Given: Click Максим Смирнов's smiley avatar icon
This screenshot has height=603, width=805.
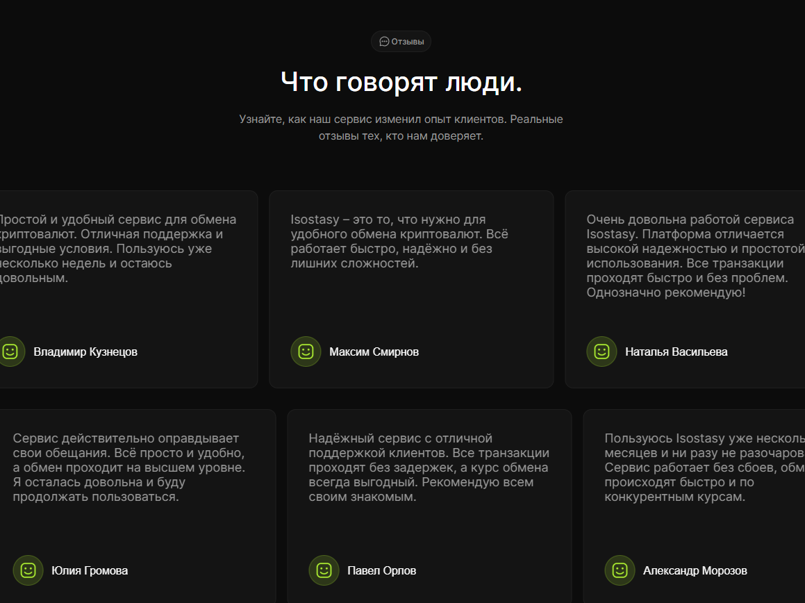Looking at the screenshot, I should 306,352.
